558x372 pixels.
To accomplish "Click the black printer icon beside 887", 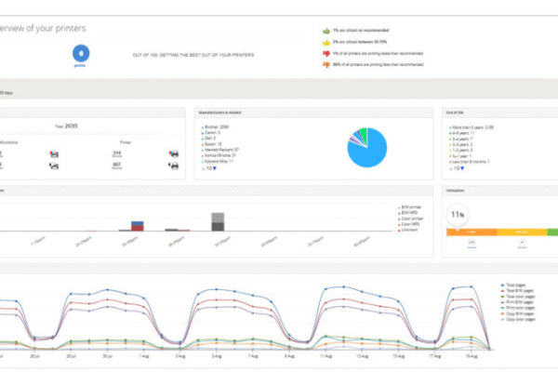I will coord(174,166).
